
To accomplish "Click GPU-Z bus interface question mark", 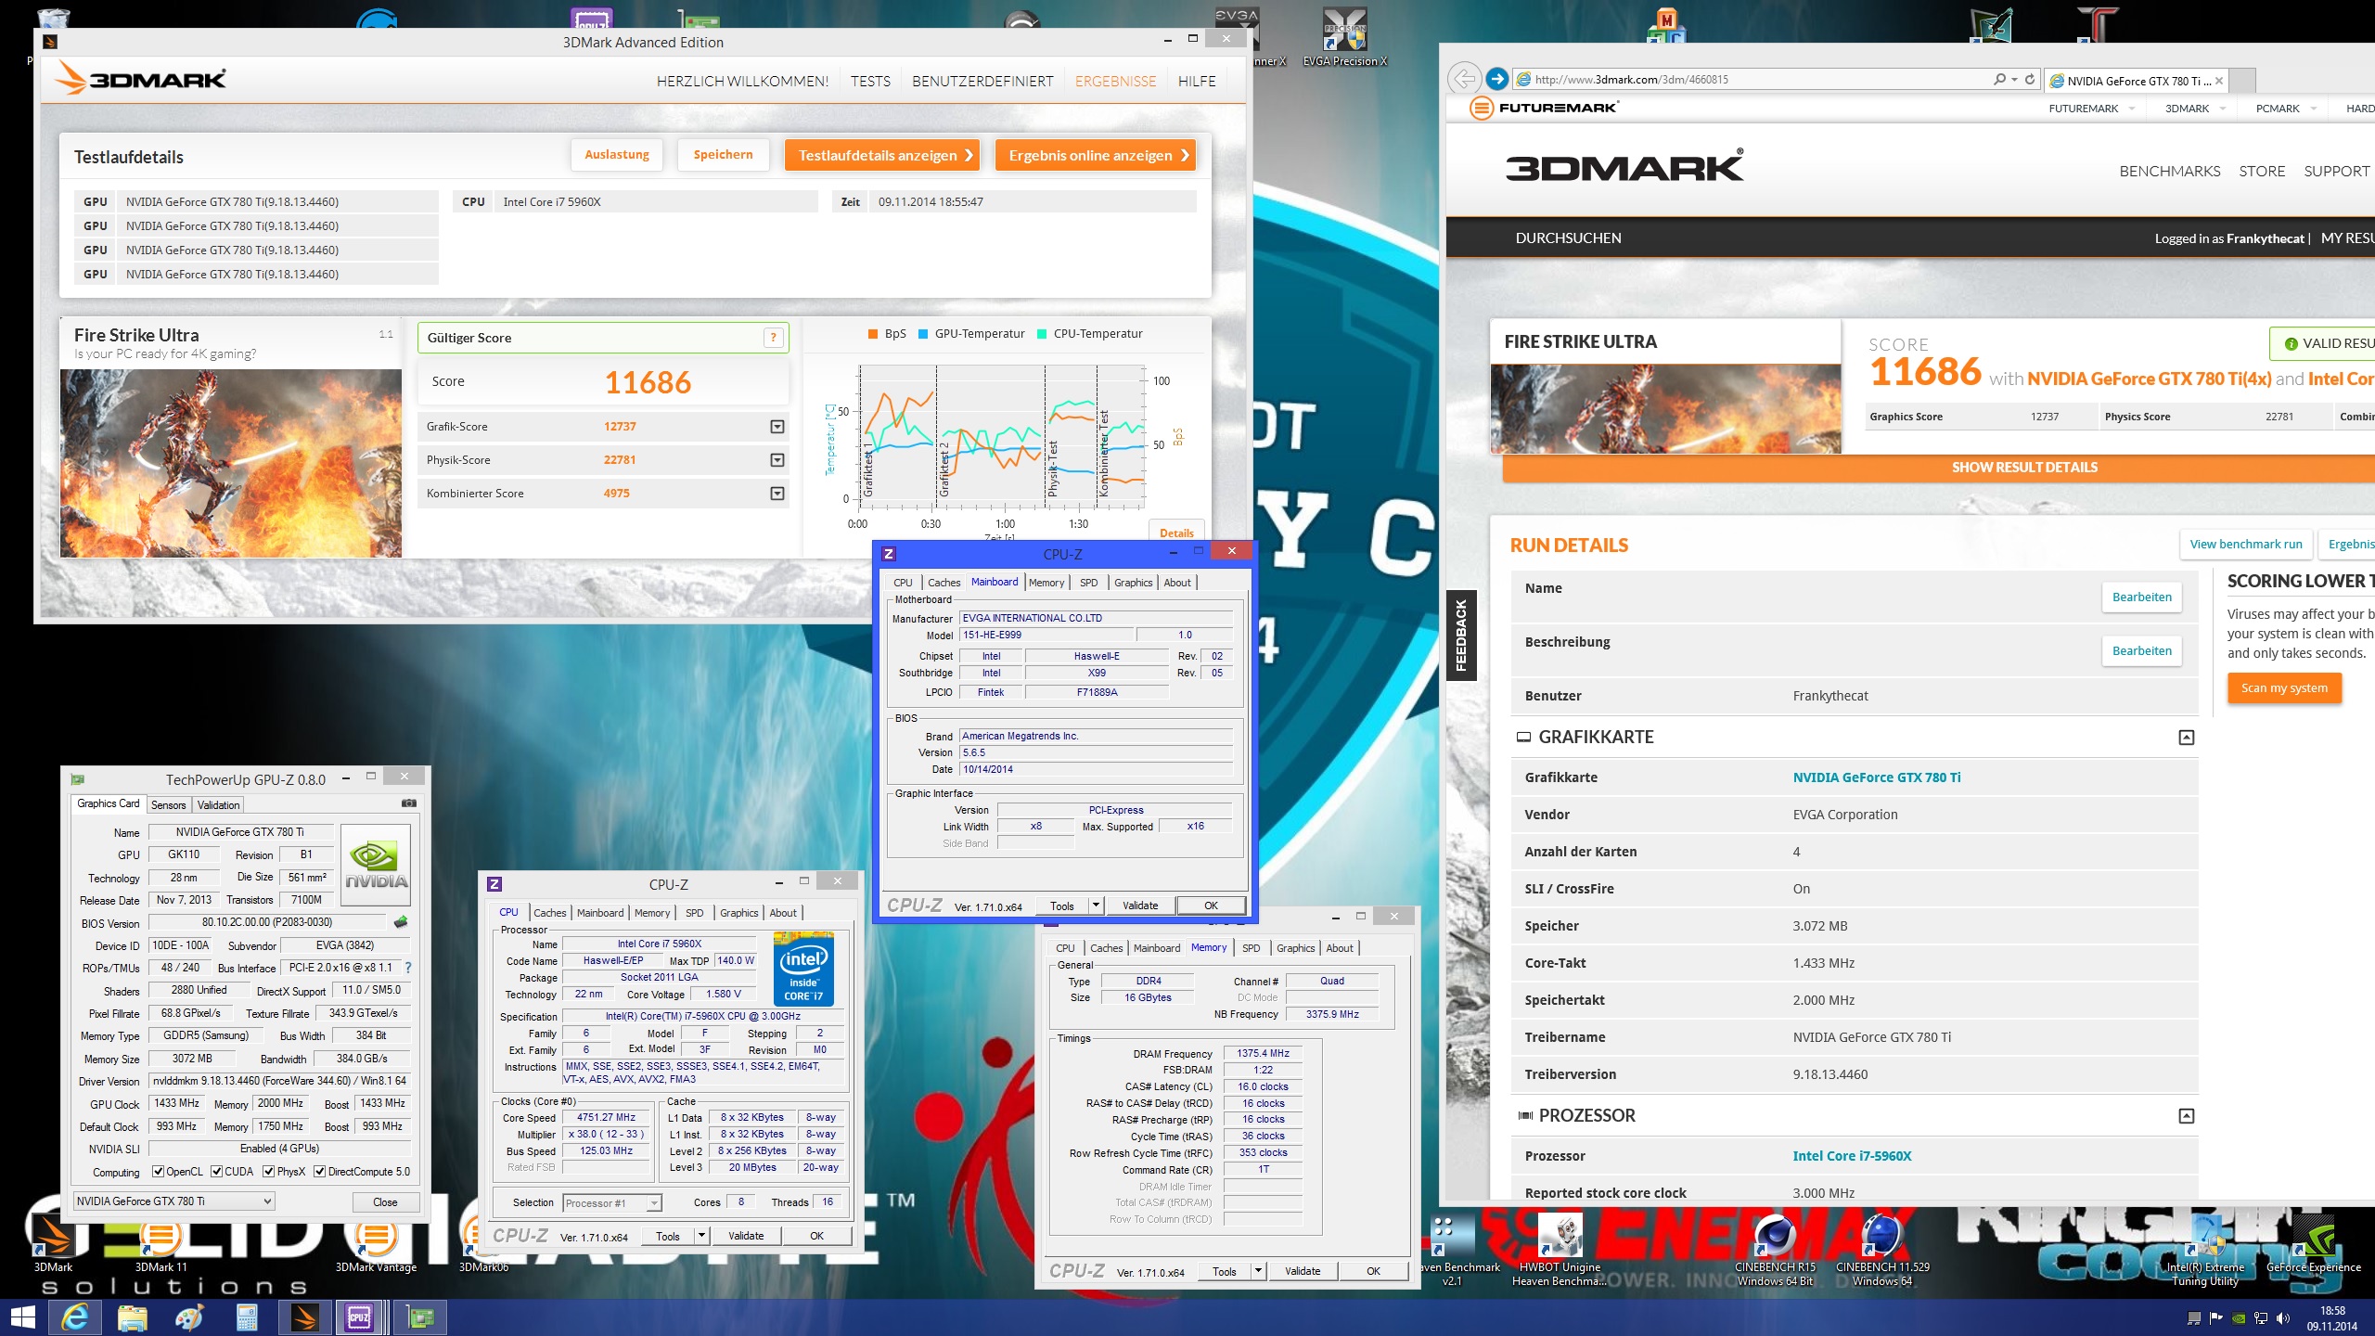I will click(408, 968).
